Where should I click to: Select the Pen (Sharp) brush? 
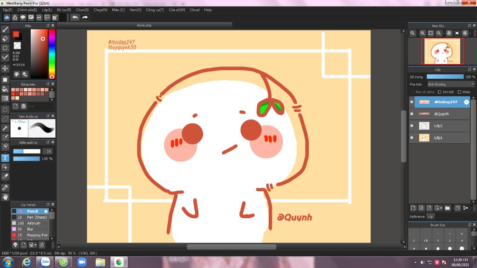[30, 217]
